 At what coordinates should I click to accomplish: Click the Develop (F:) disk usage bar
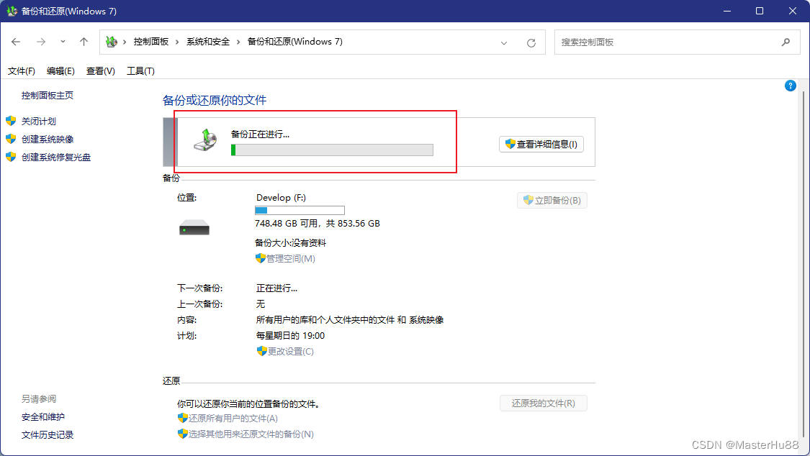[300, 211]
